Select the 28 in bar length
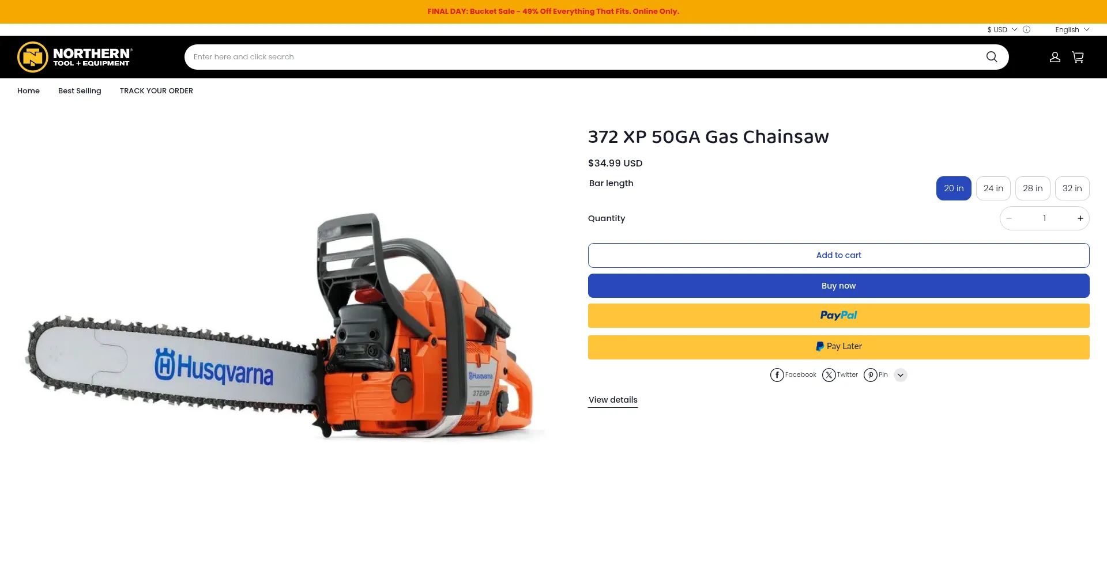The image size is (1107, 572). point(1033,188)
